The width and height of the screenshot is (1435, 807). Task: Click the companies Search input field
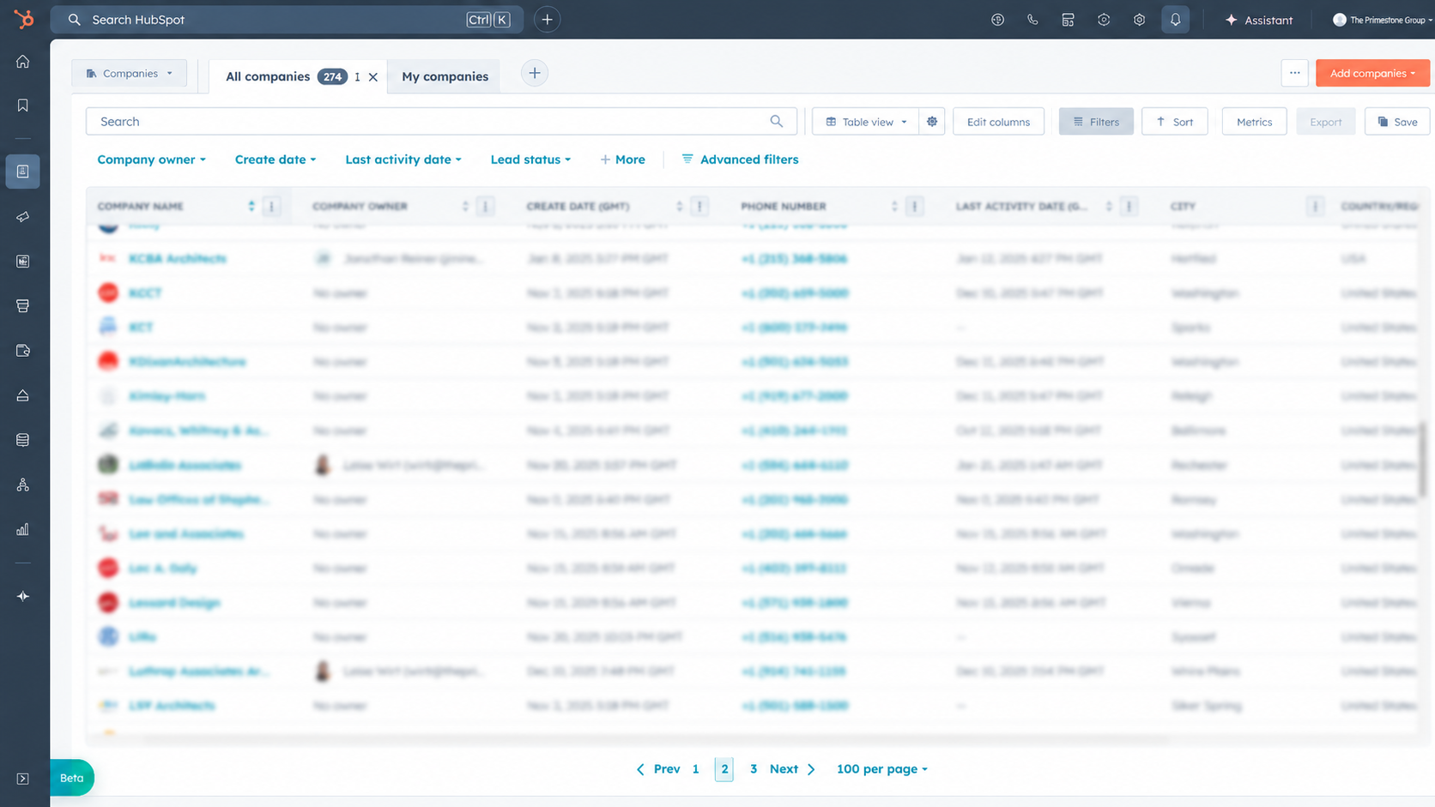click(x=441, y=122)
